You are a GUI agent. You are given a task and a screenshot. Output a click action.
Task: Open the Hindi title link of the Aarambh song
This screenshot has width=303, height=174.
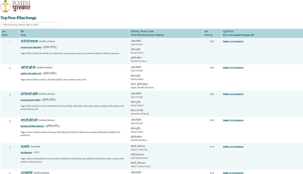point(25,146)
